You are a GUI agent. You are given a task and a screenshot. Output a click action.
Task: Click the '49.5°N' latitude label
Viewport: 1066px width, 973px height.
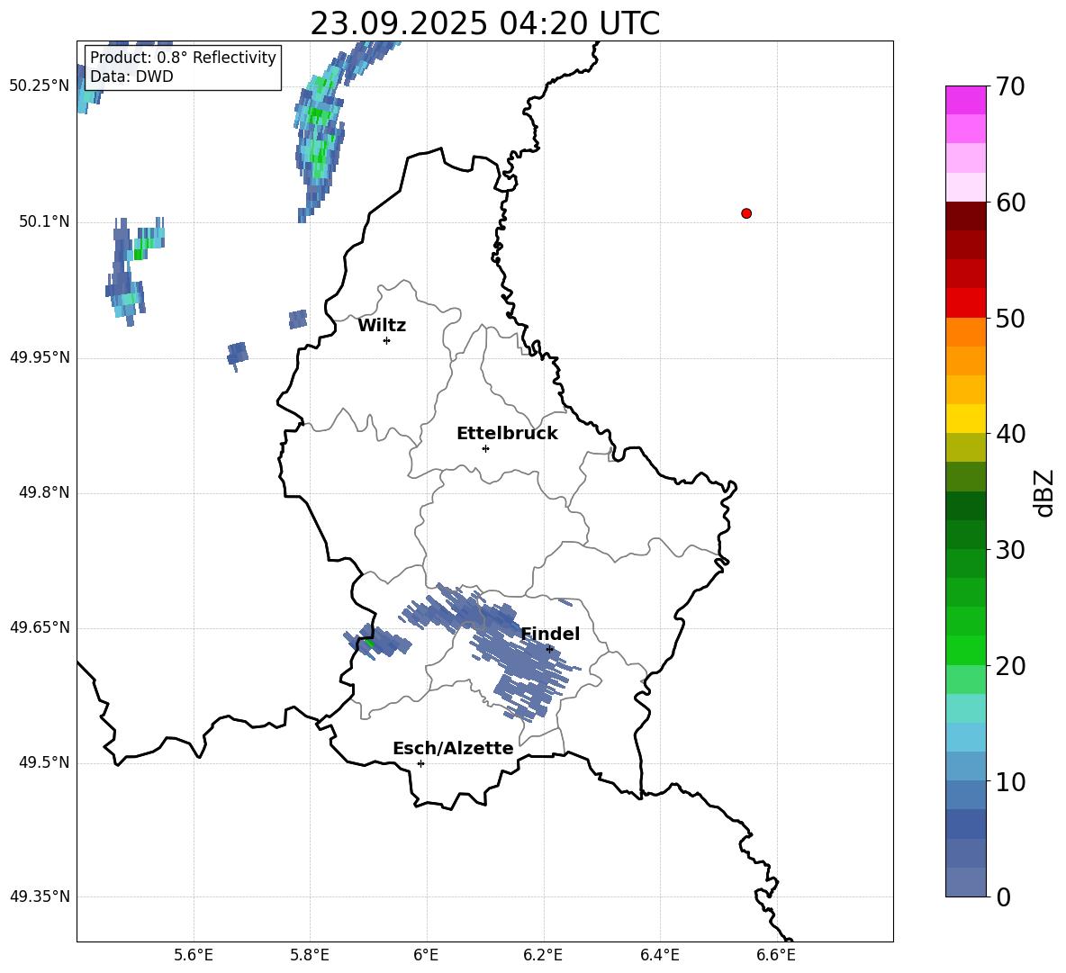pos(43,762)
